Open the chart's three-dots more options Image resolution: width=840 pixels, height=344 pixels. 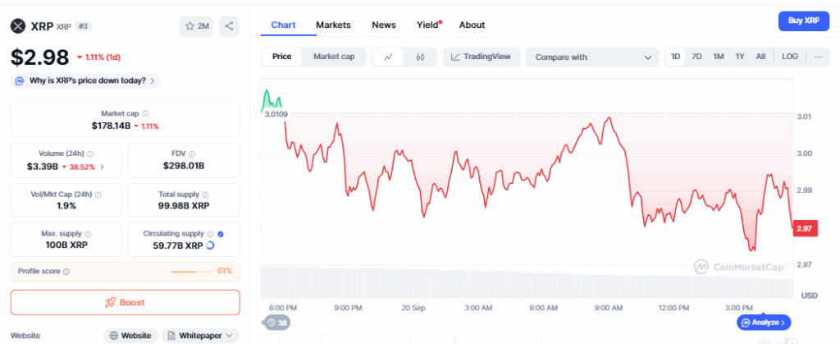click(x=817, y=57)
